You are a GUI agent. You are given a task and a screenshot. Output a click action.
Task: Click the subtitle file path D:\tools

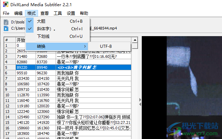(x=18, y=22)
